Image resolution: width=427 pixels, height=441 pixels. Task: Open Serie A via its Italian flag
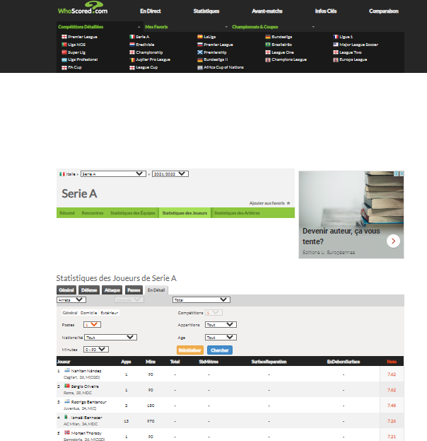click(131, 36)
